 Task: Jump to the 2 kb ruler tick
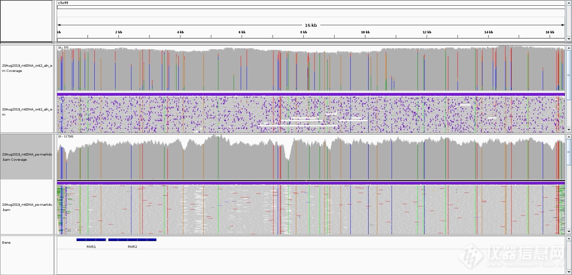pos(119,32)
